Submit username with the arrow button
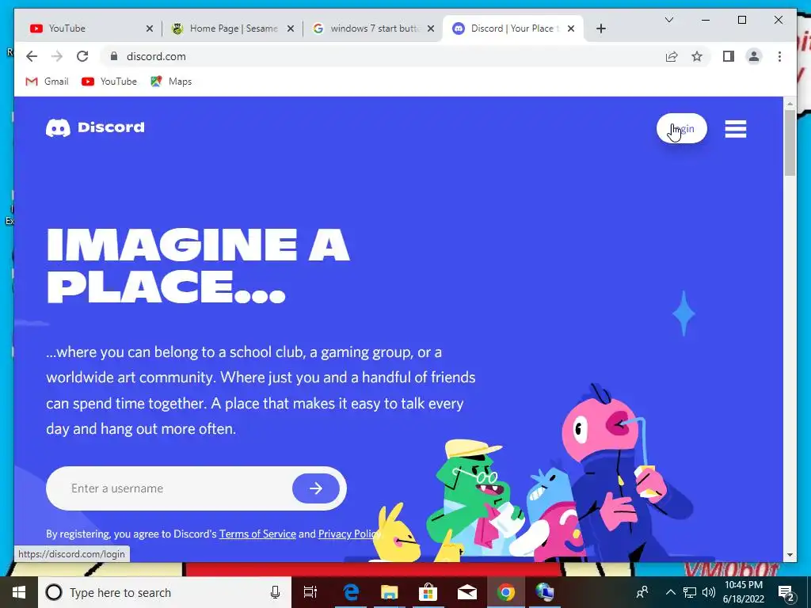Viewport: 811px width, 608px height. pos(315,488)
